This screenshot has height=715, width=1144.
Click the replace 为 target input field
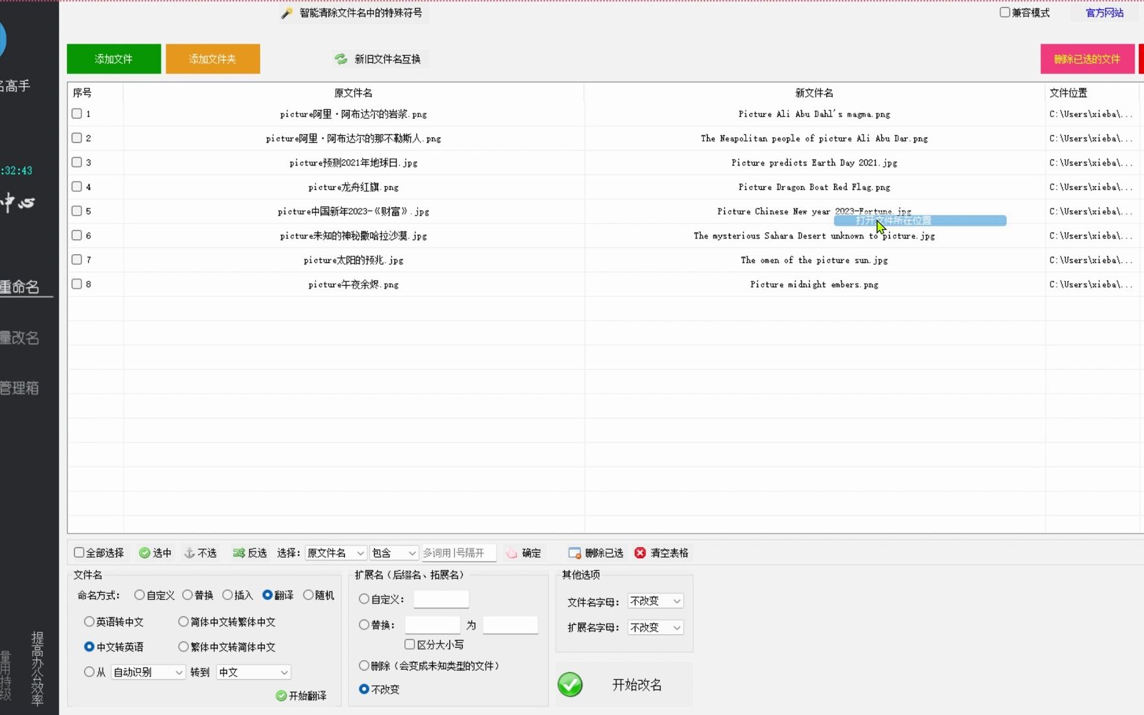pos(510,625)
